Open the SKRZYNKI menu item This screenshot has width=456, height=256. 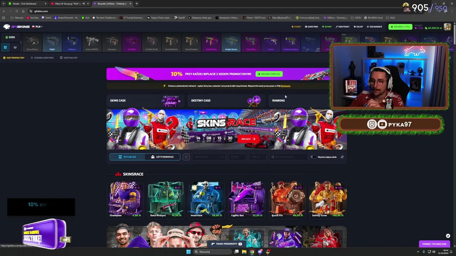(311, 27)
